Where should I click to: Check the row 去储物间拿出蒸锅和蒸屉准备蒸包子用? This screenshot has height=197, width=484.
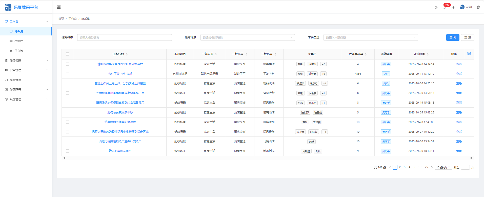(x=68, y=93)
